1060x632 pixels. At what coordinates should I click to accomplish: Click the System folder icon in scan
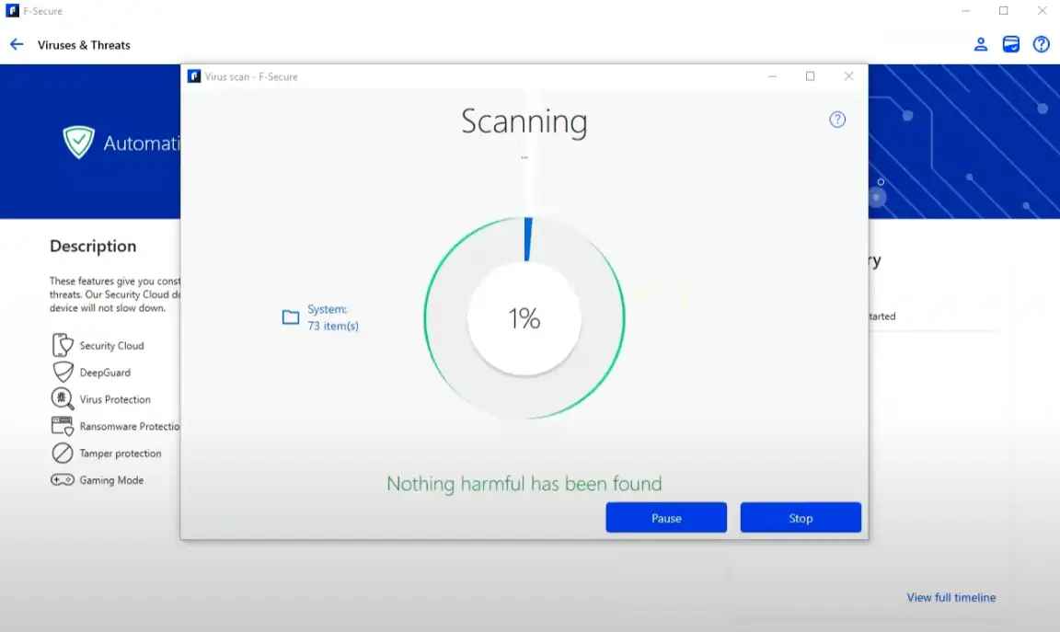tap(291, 318)
